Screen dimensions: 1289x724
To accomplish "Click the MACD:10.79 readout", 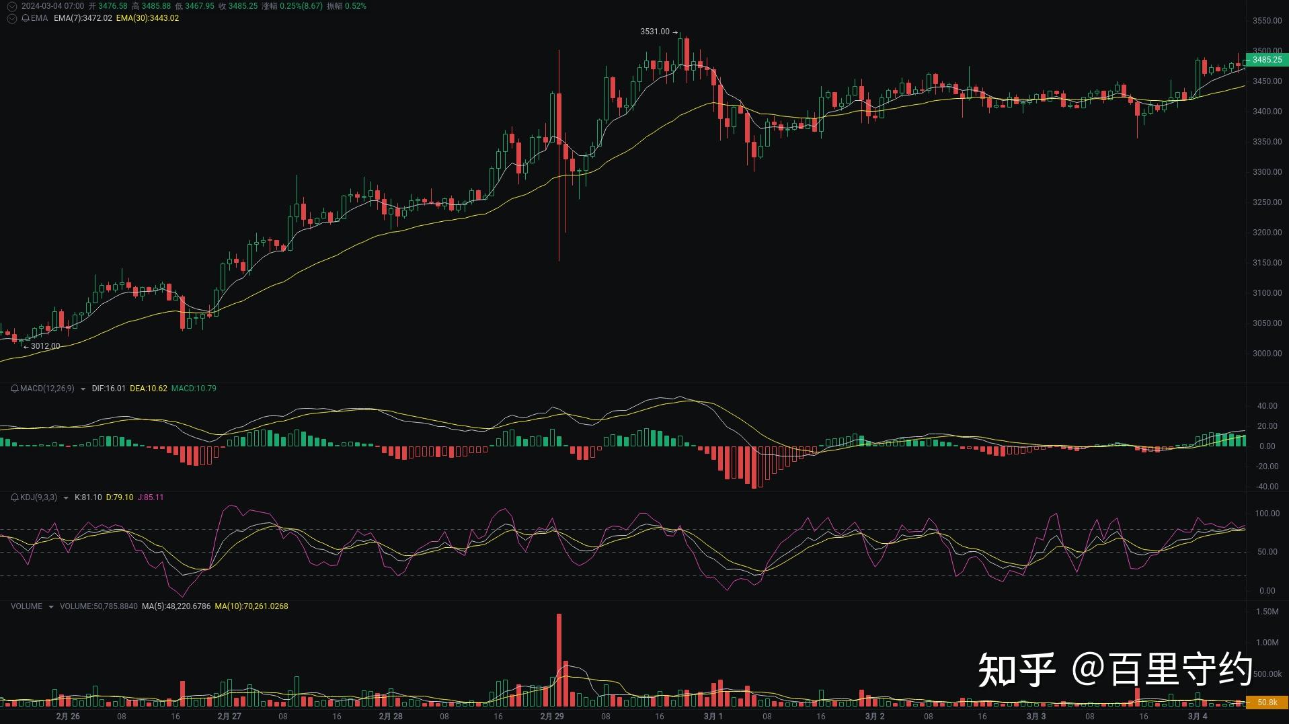I will 194,389.
